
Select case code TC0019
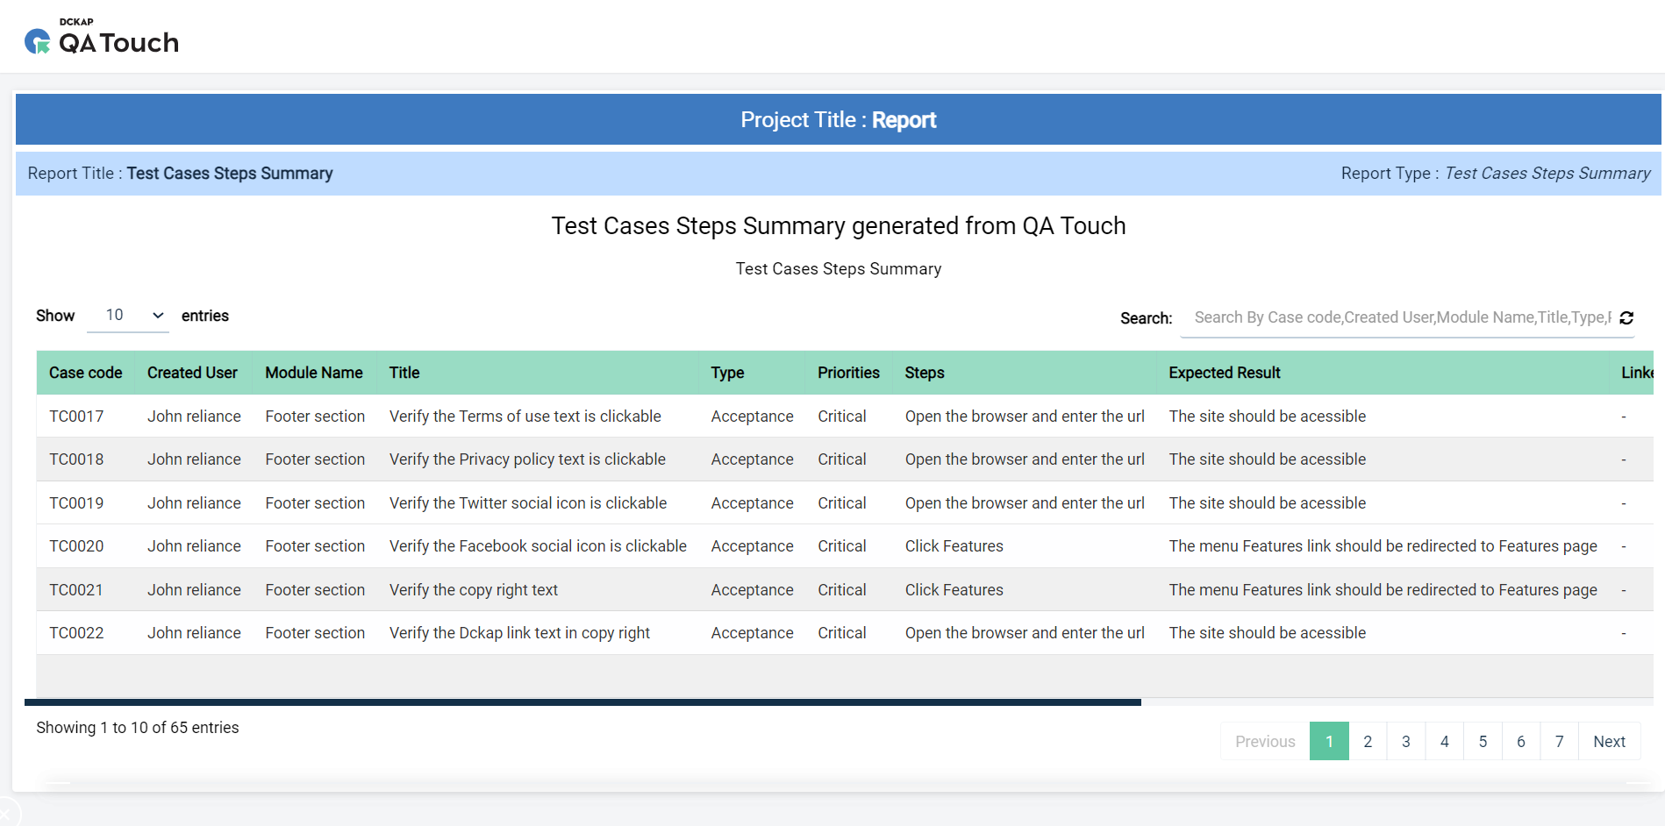(x=76, y=503)
